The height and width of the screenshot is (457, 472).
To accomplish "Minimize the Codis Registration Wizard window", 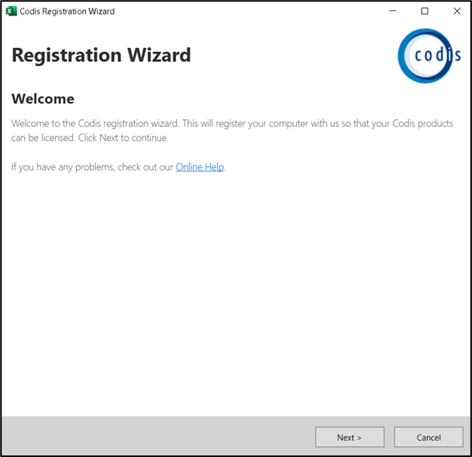I will point(392,11).
